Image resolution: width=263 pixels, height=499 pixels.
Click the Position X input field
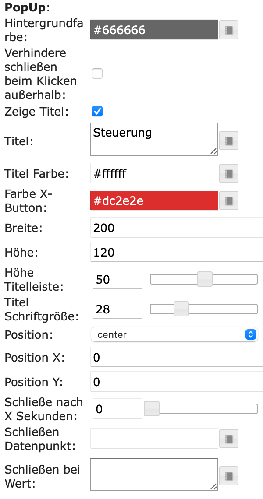click(176, 358)
